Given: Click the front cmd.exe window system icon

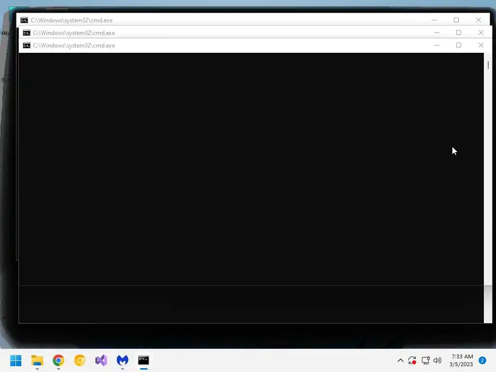Looking at the screenshot, I should 27,46.
